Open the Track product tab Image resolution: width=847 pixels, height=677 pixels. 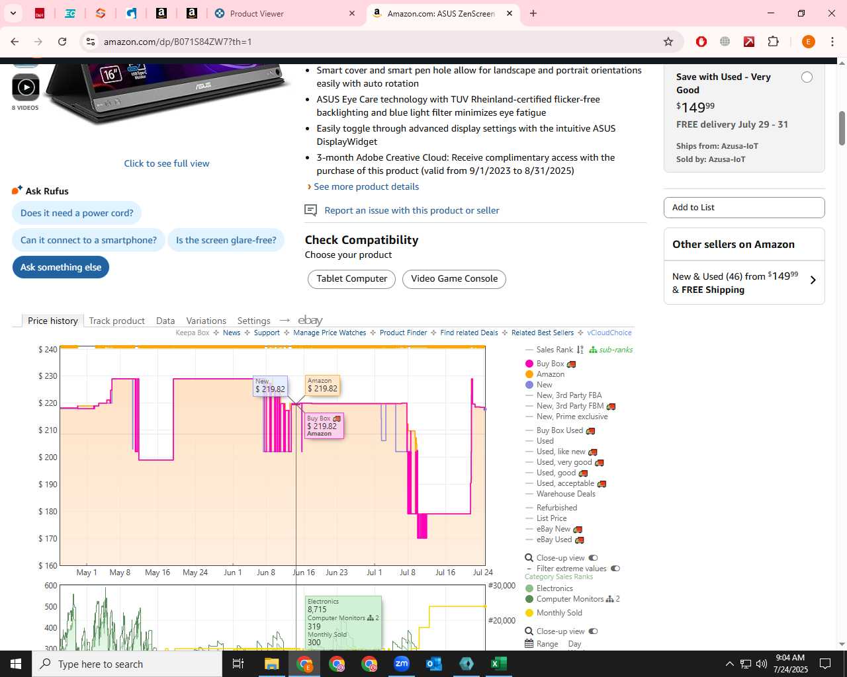coord(116,321)
